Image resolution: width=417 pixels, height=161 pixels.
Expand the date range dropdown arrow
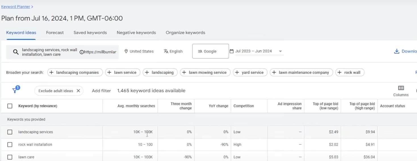coord(280,51)
